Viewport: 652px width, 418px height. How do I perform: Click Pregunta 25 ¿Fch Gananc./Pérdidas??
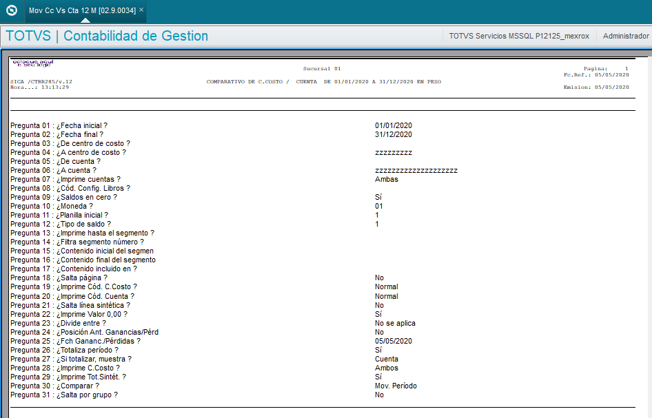pos(75,341)
